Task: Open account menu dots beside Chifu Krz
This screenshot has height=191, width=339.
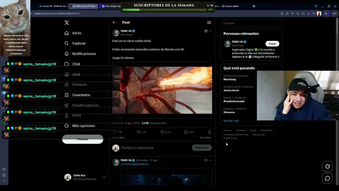Action: 104,177
